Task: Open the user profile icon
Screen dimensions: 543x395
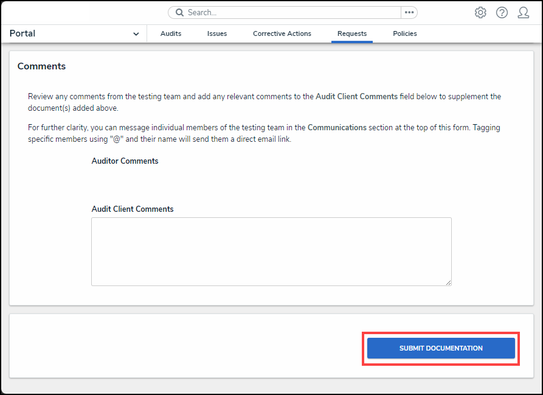Action: [523, 13]
